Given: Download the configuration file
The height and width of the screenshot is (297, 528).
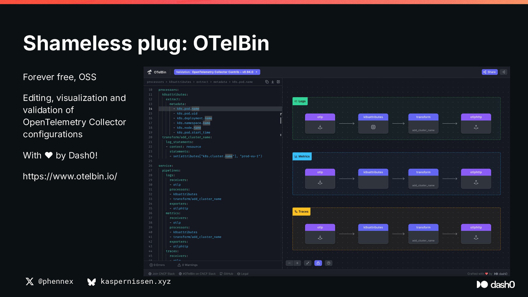Looking at the screenshot, I should [x=273, y=82].
